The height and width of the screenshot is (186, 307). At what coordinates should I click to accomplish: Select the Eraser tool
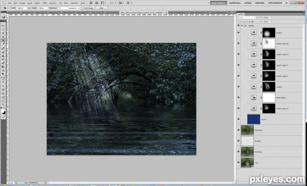[4, 63]
